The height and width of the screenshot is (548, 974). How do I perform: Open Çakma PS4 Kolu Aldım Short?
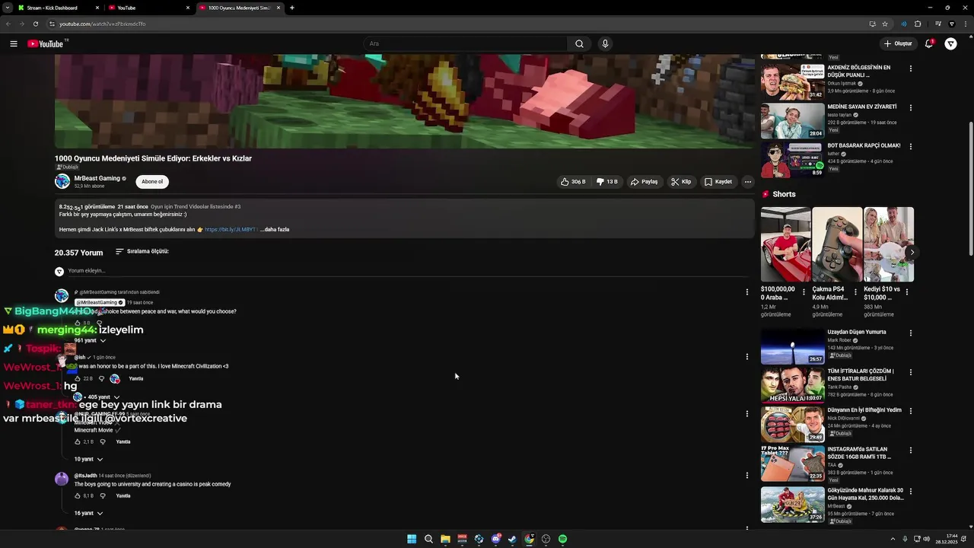[x=837, y=244]
